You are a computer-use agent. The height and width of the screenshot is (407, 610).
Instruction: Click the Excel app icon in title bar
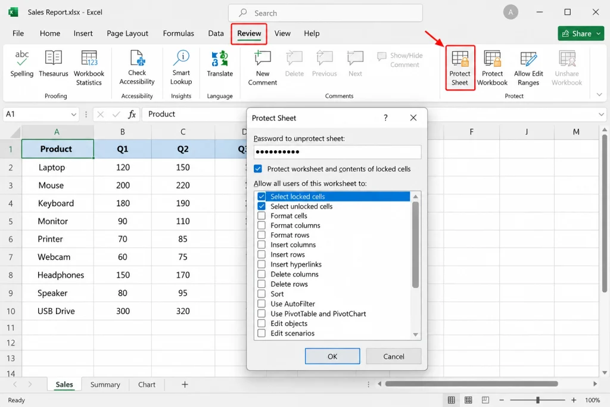pos(13,12)
